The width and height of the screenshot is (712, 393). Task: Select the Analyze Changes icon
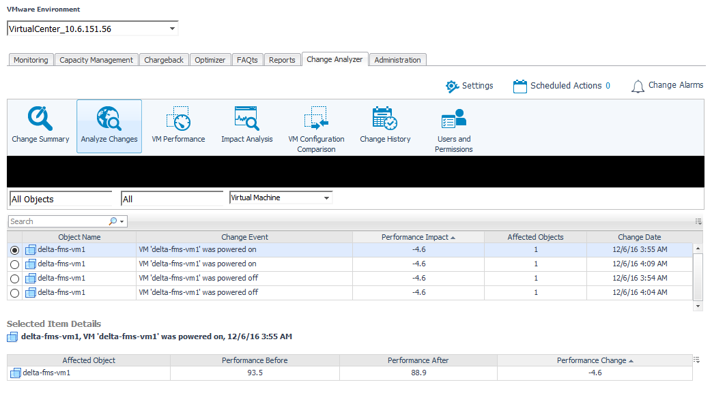tap(109, 119)
